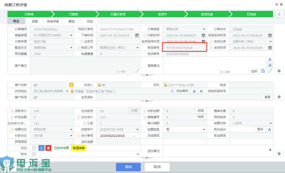The image size is (285, 173).
Task: Add a new 标记 with plus icon
Action: (x=34, y=148)
